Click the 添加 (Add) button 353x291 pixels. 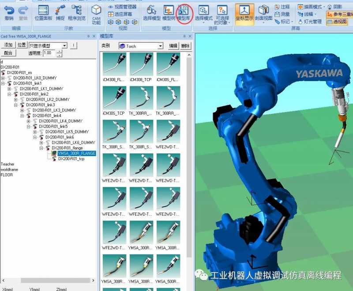8,45
